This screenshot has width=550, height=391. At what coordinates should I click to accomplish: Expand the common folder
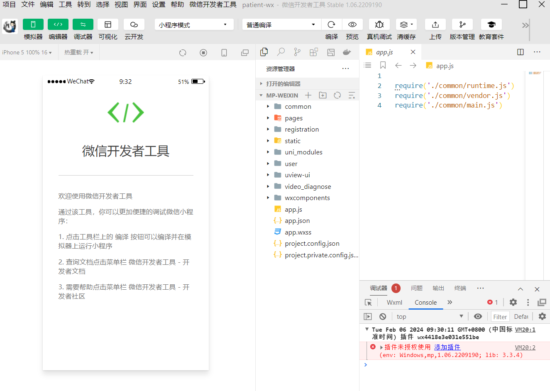pyautogui.click(x=307, y=107)
